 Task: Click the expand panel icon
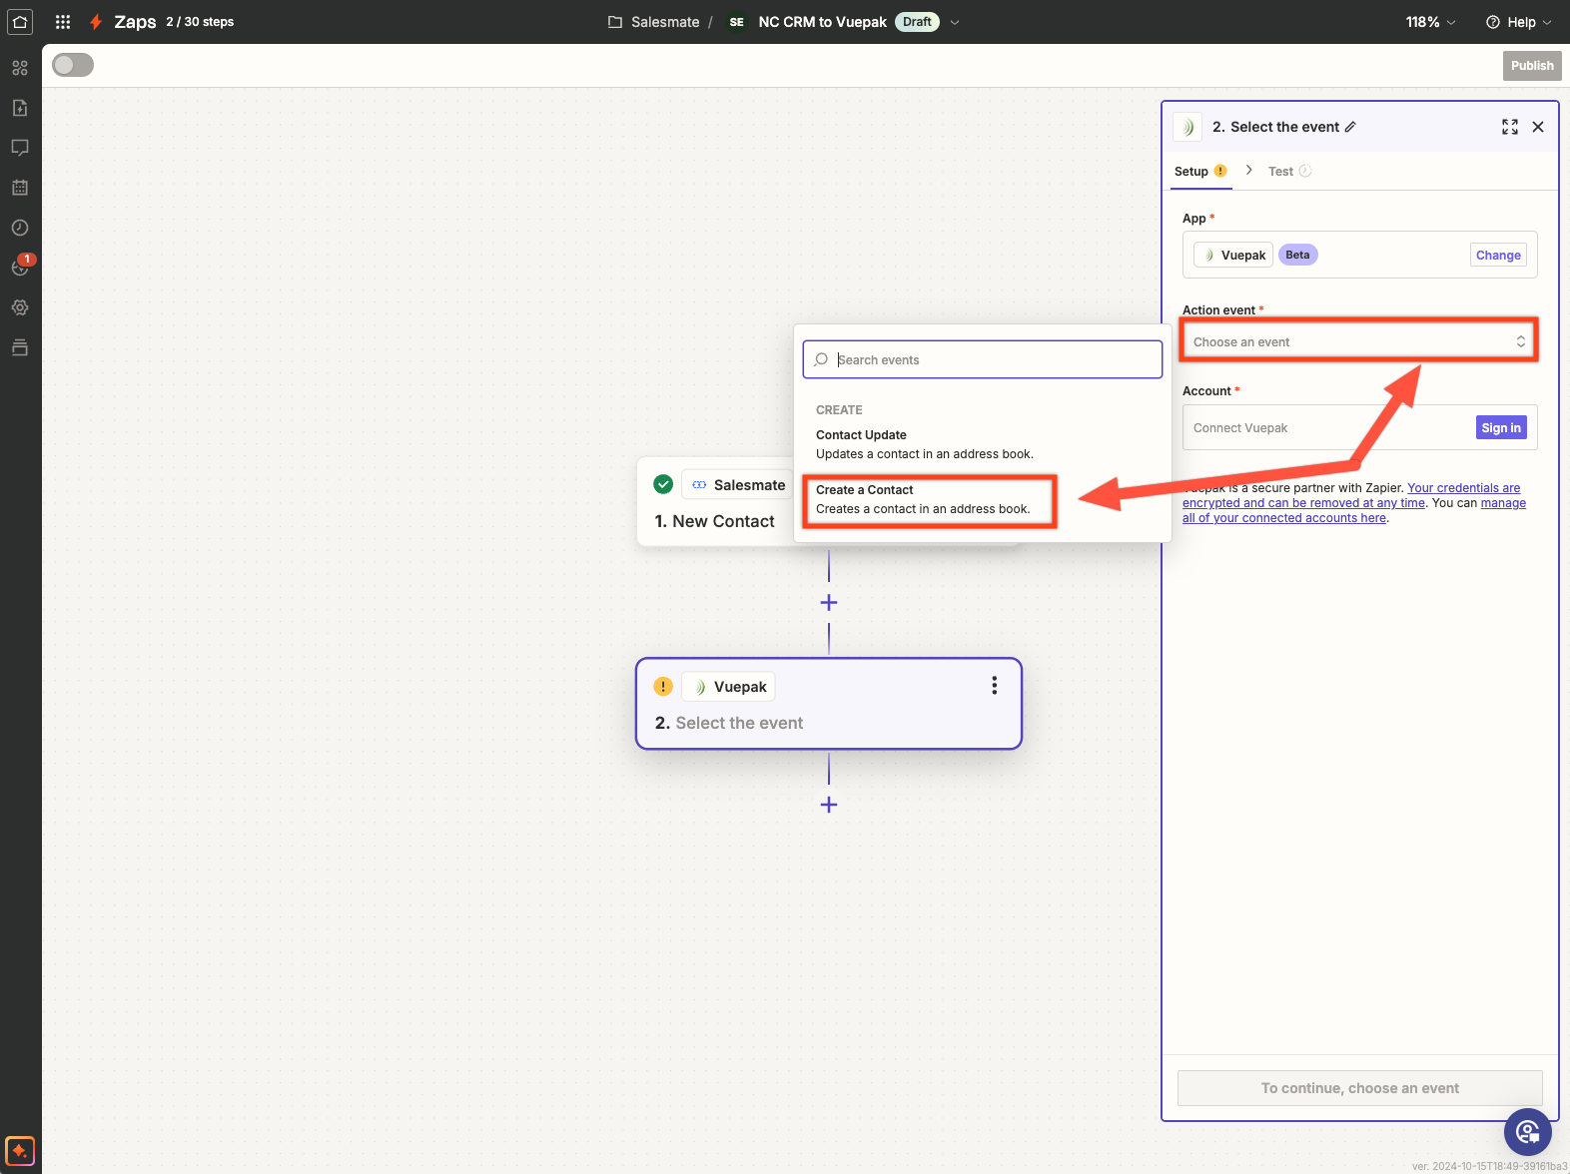[x=1509, y=127]
